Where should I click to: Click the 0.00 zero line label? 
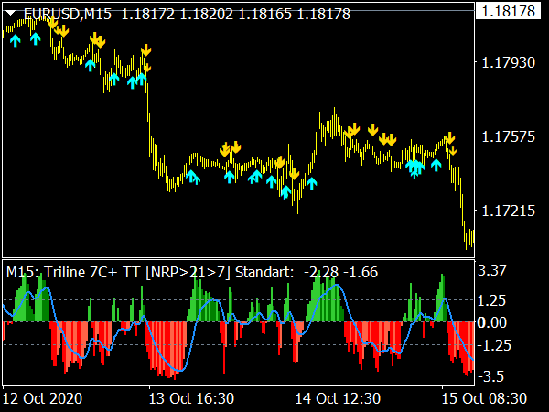[x=492, y=322]
